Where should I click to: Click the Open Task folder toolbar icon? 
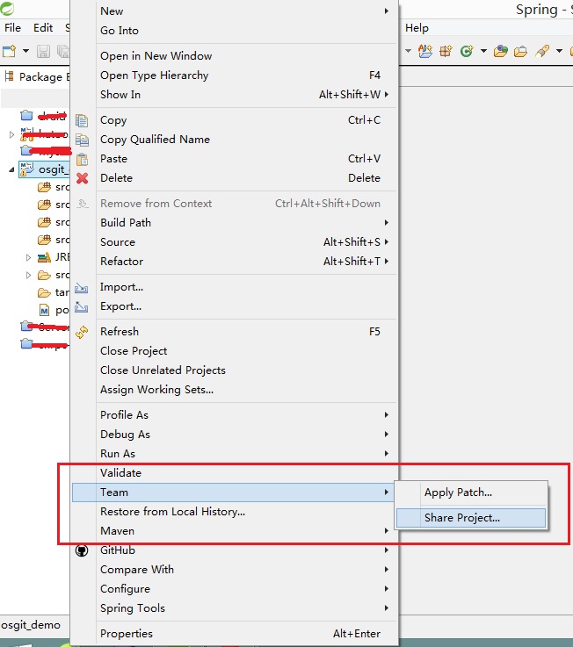pyautogui.click(x=520, y=51)
